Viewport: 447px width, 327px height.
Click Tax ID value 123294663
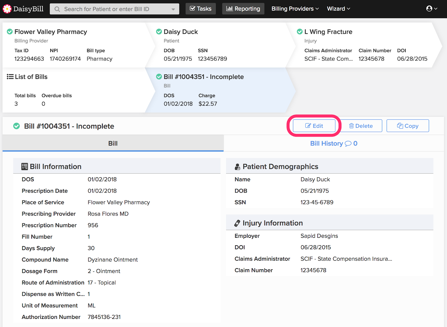point(29,59)
